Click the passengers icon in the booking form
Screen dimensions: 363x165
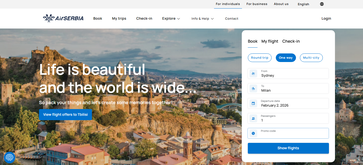[x=253, y=118]
